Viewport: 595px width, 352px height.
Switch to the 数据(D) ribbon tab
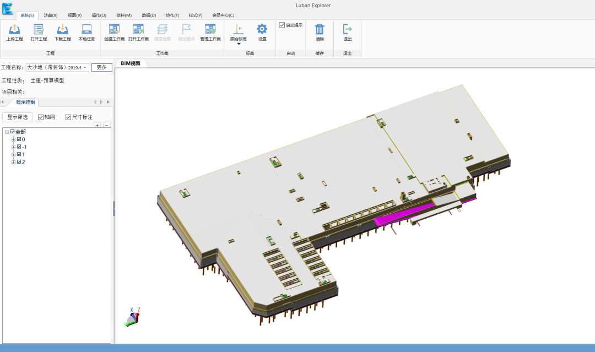point(149,15)
